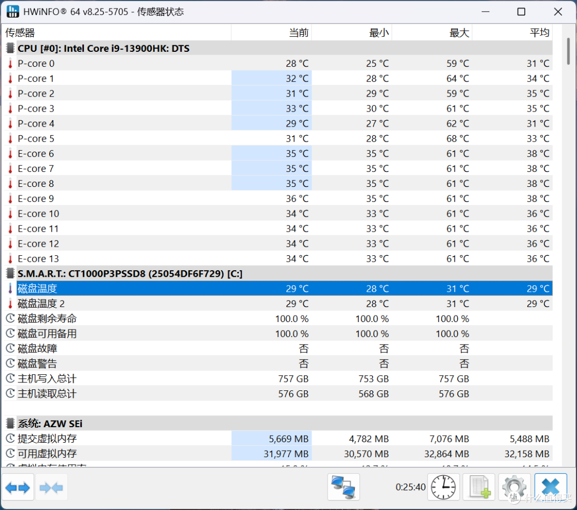The height and width of the screenshot is (510, 577).
Task: Select the highlighted 磁盘温度 row
Action: point(278,289)
